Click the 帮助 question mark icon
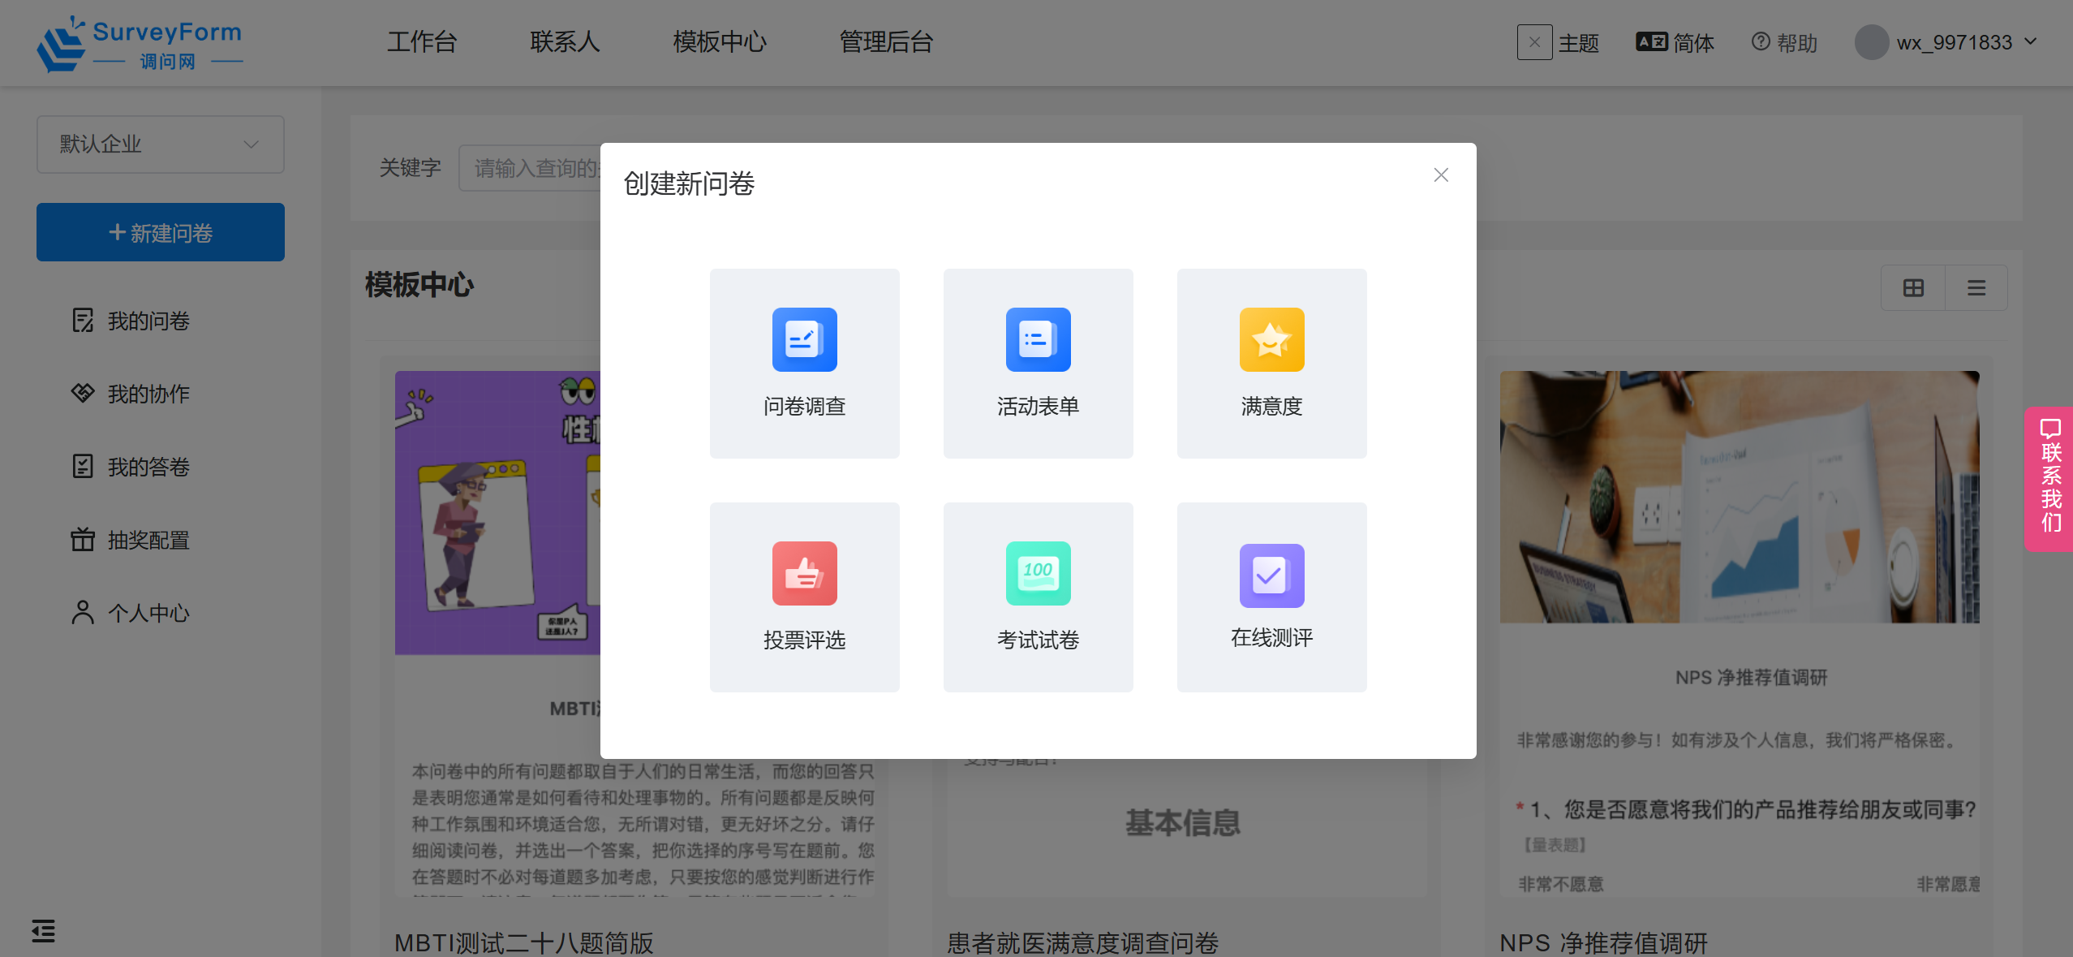 (1761, 41)
